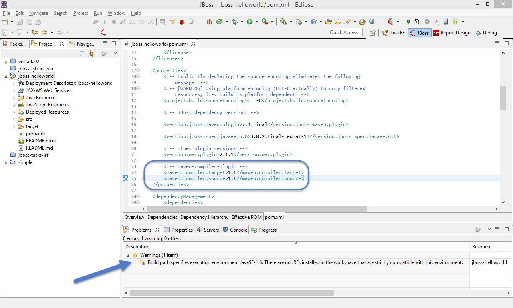The image size is (513, 308).
Task: Collapse the jboss-helloworld project node
Action: pyautogui.click(x=6, y=76)
